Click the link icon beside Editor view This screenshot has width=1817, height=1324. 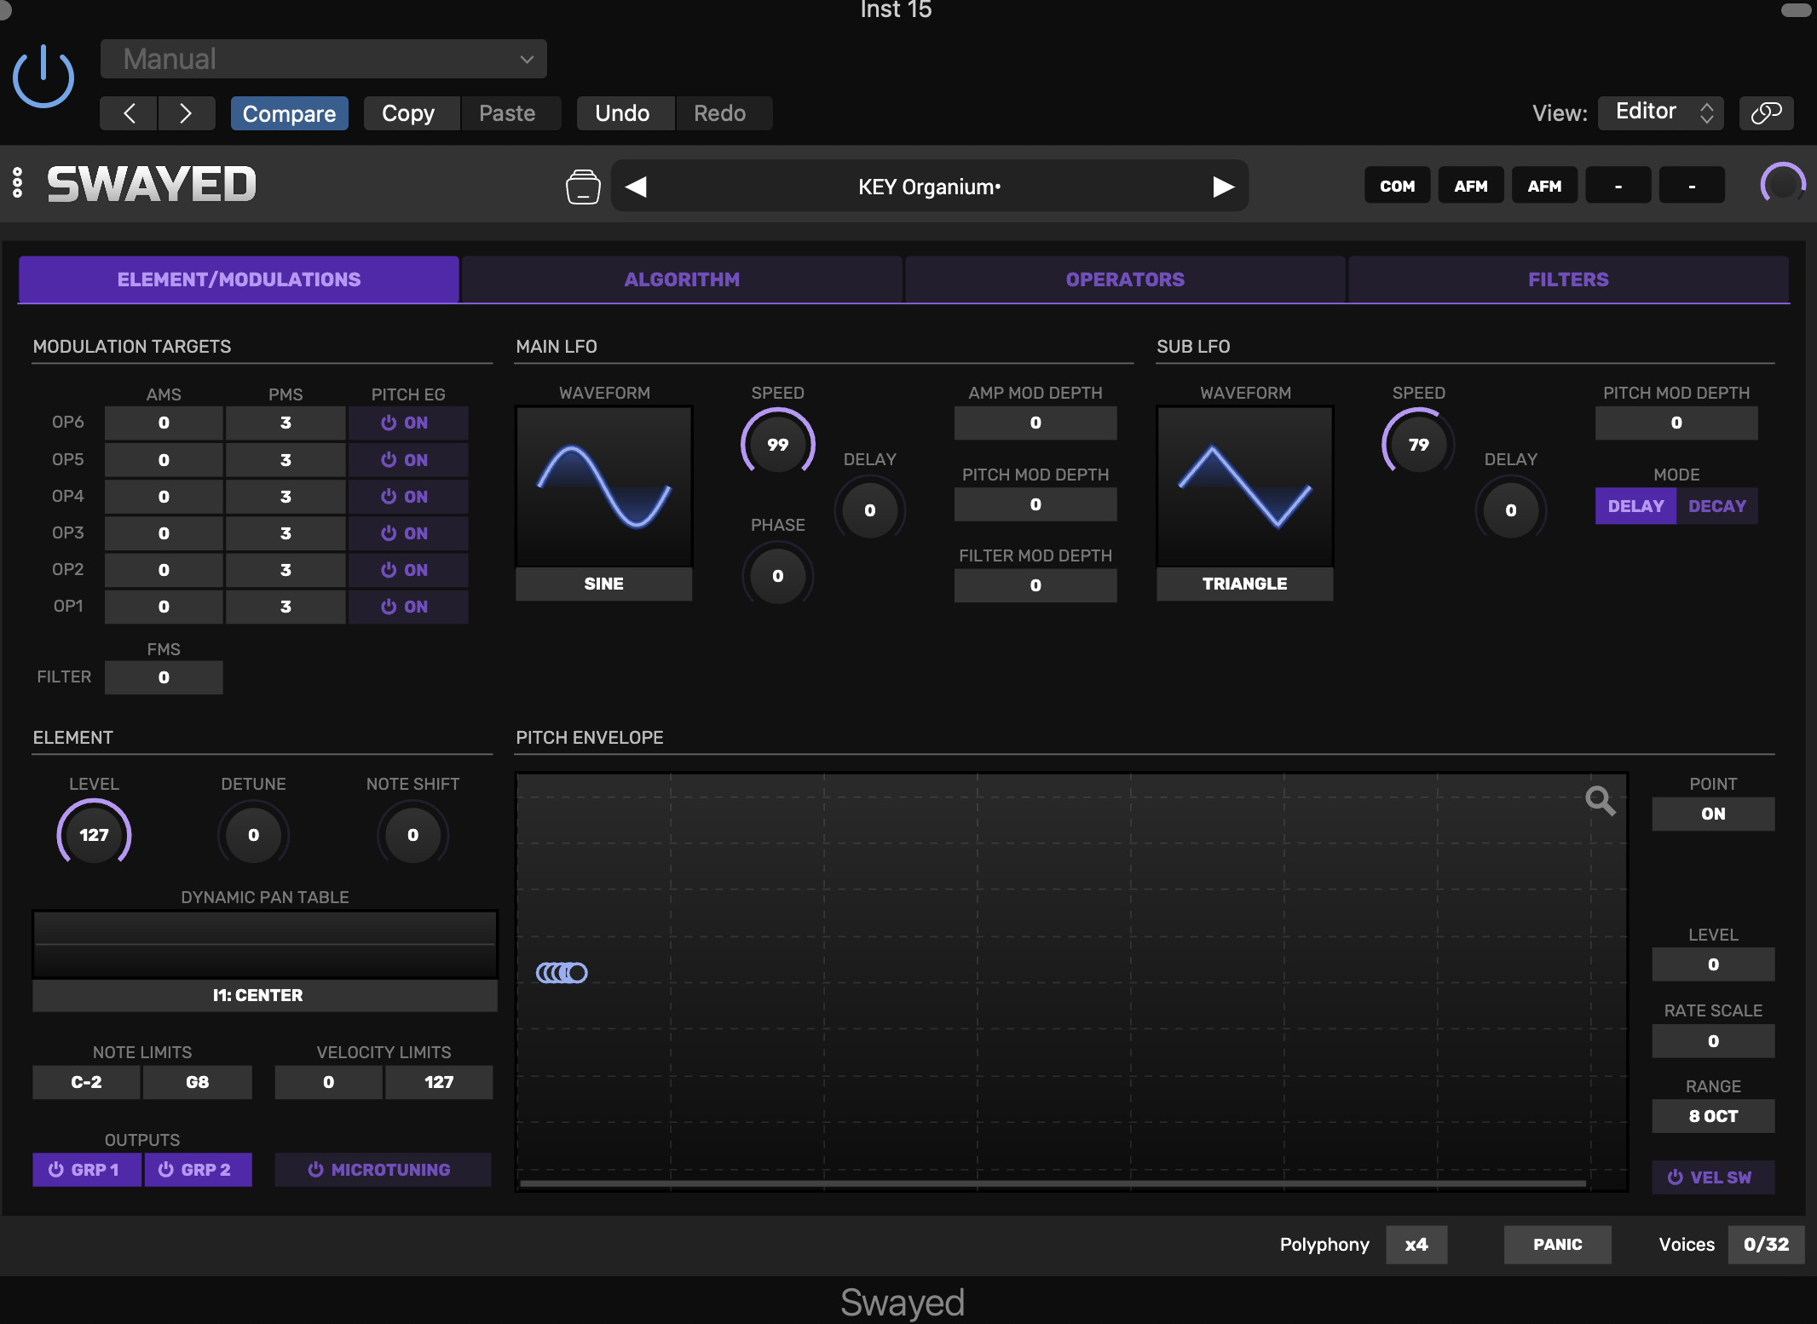(x=1766, y=112)
